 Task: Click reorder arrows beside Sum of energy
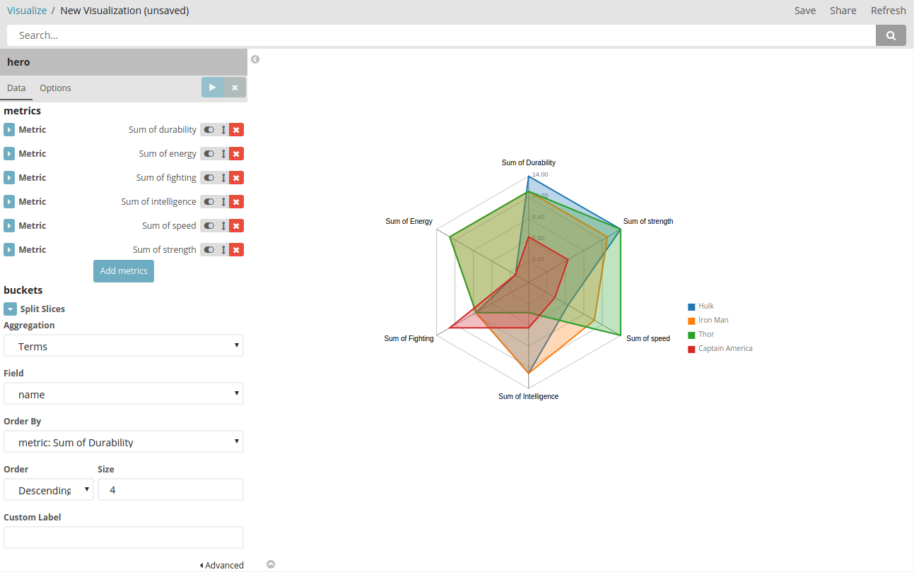coord(223,153)
